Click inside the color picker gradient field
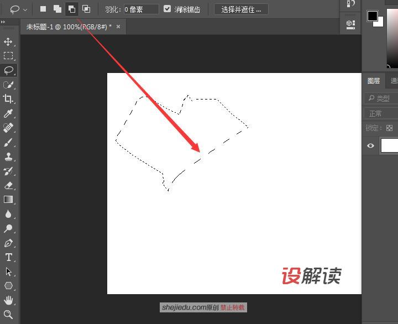The height and width of the screenshot is (324, 398). point(392,38)
